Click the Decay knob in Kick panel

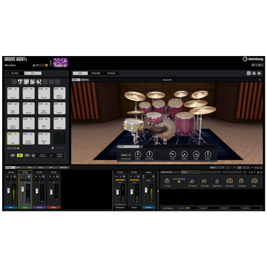coord(208,154)
